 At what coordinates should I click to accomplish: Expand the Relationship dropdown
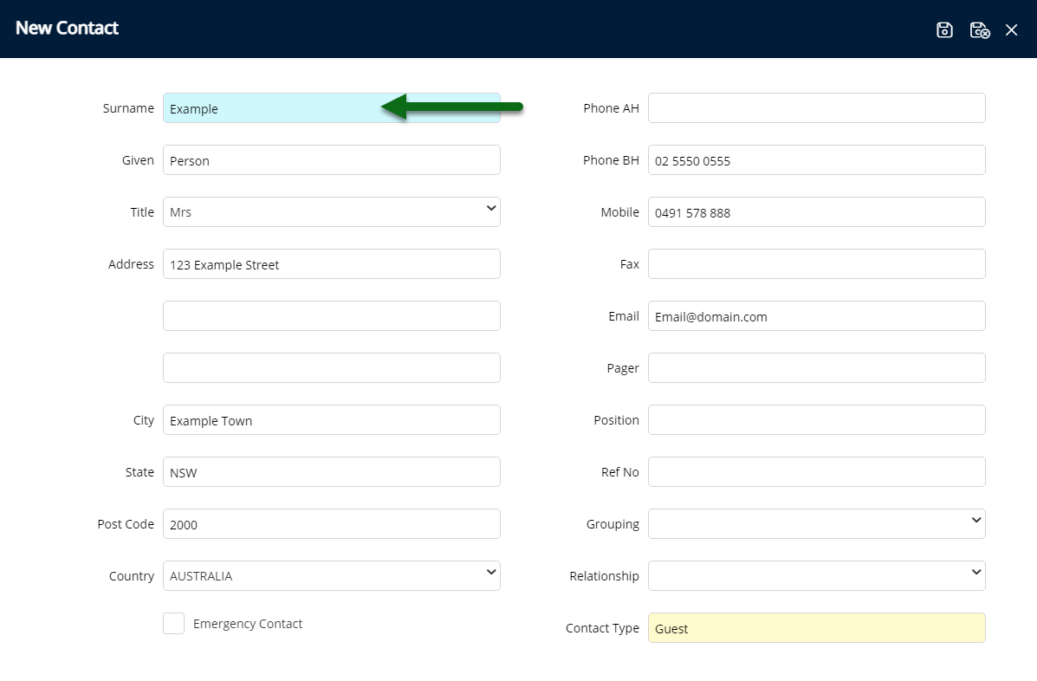point(816,576)
